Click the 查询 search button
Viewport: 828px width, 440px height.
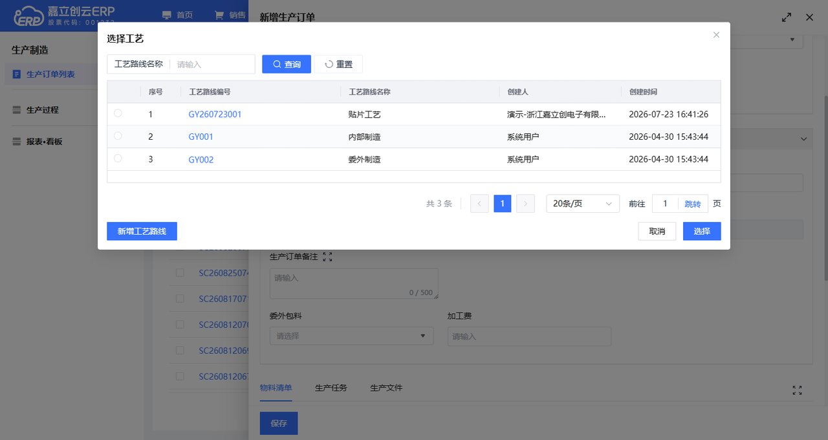coord(287,64)
